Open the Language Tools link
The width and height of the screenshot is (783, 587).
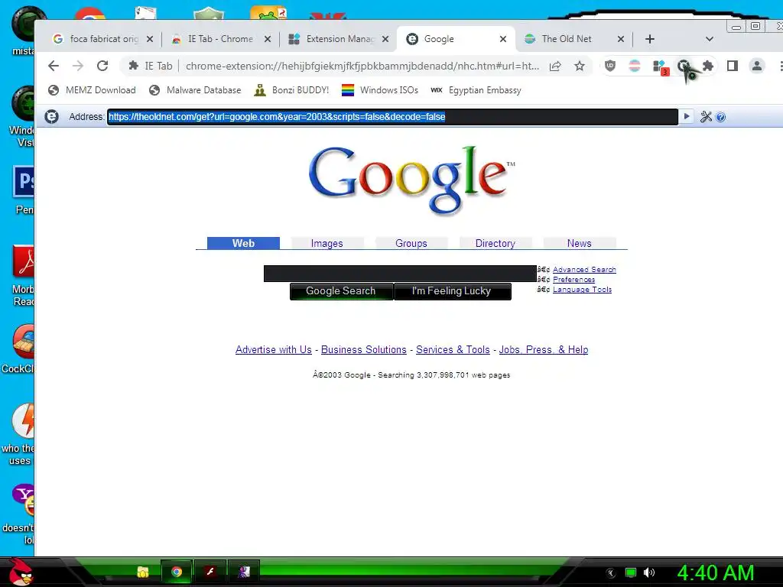582,290
